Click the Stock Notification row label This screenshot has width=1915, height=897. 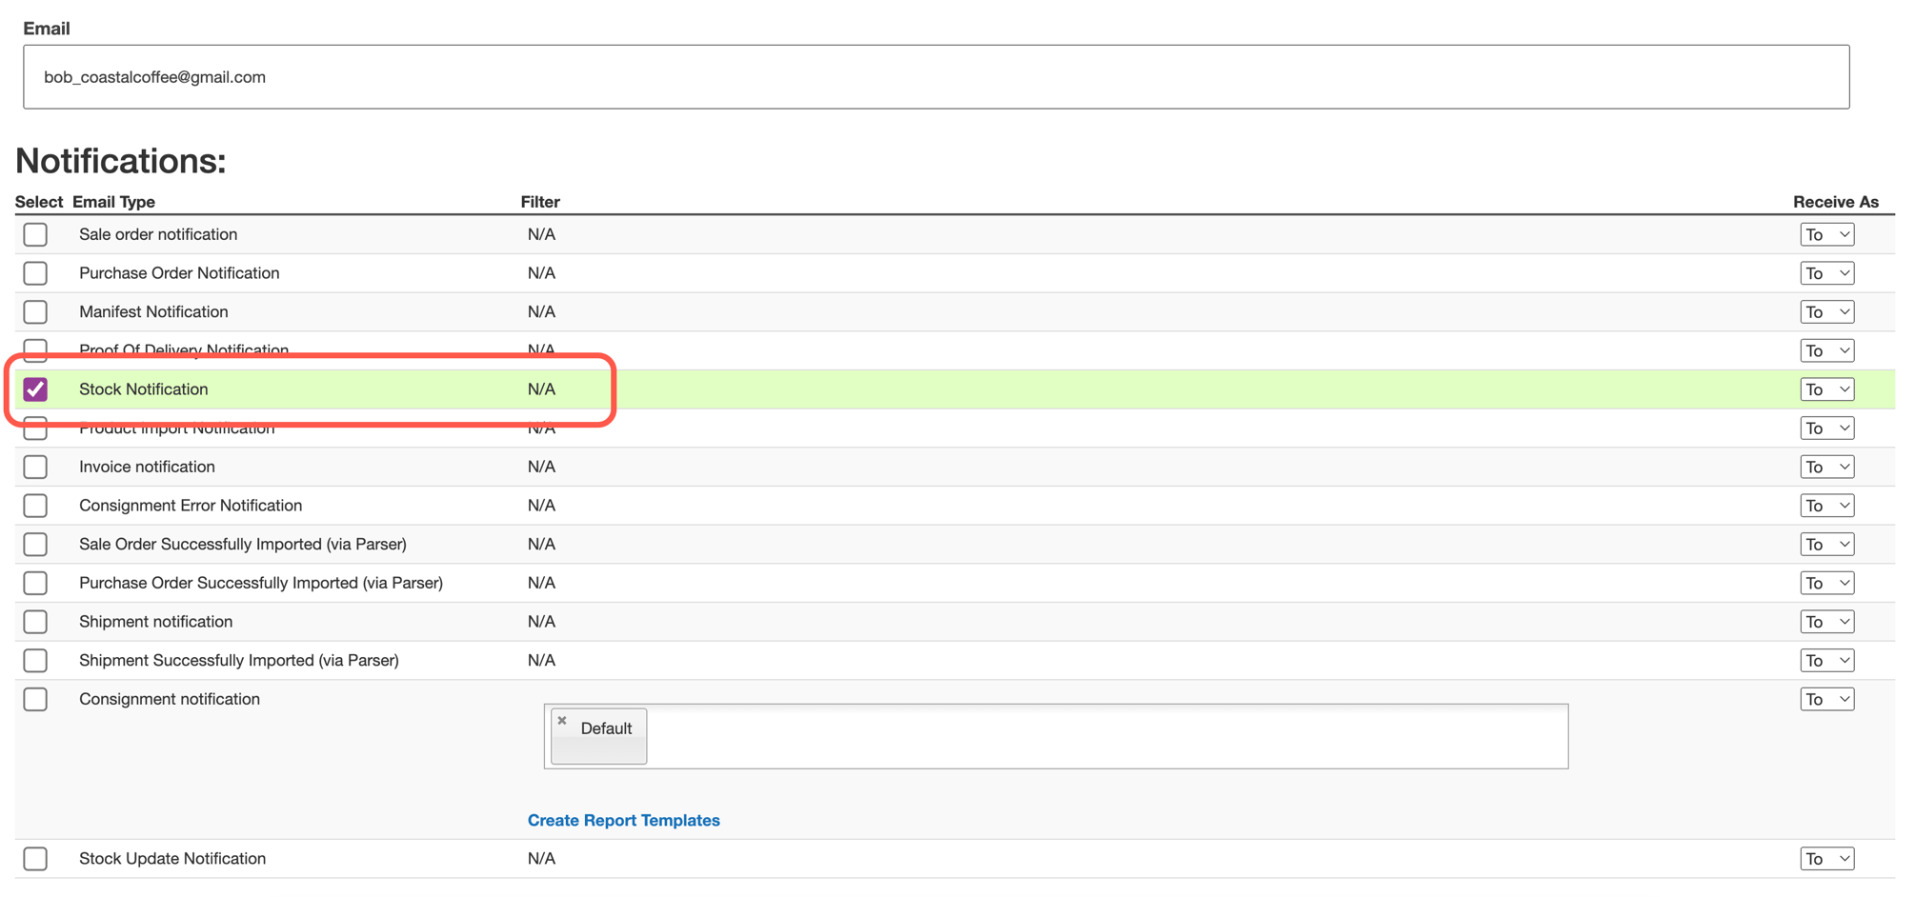(144, 389)
